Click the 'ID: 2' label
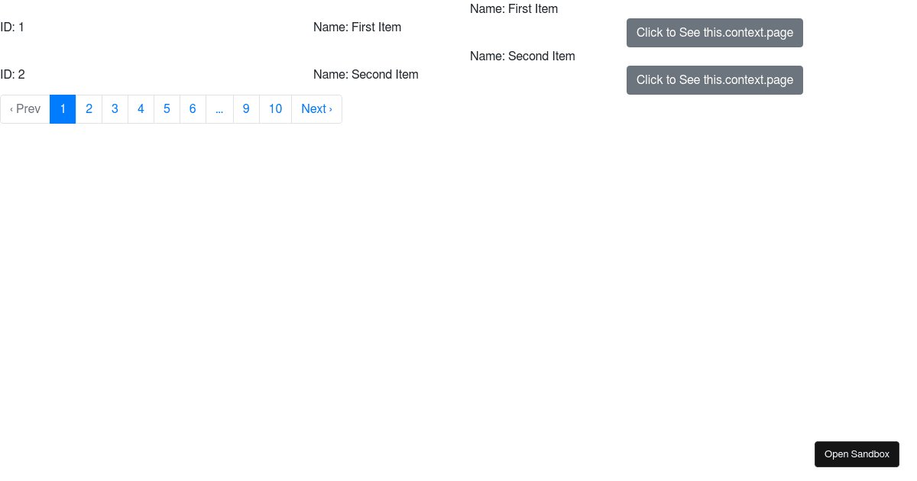 (x=12, y=74)
